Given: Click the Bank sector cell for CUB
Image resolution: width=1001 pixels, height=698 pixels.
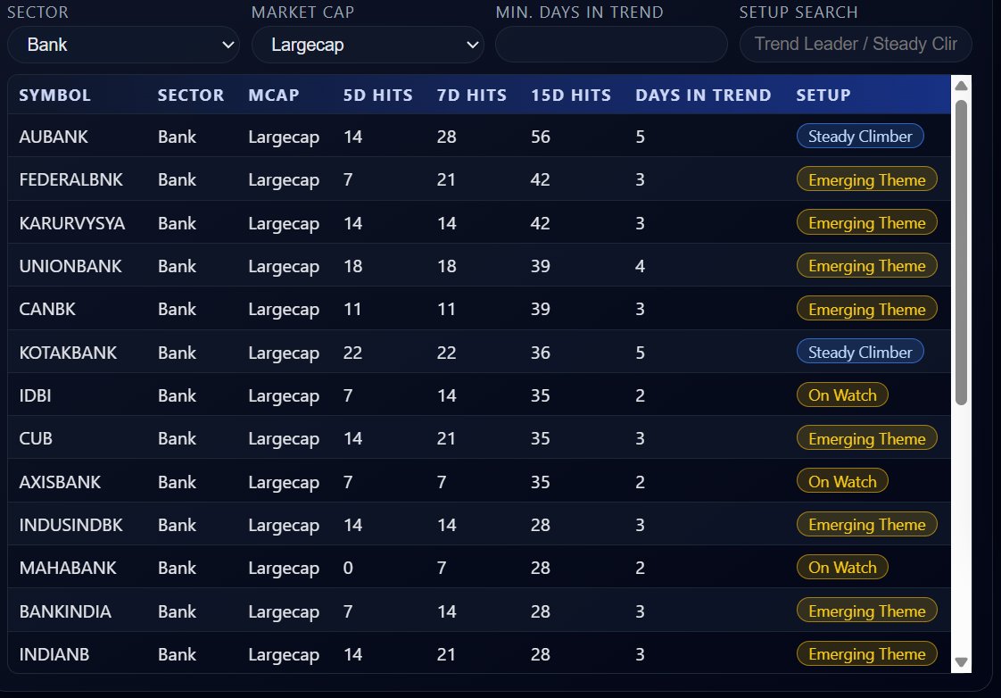Looking at the screenshot, I should [177, 438].
